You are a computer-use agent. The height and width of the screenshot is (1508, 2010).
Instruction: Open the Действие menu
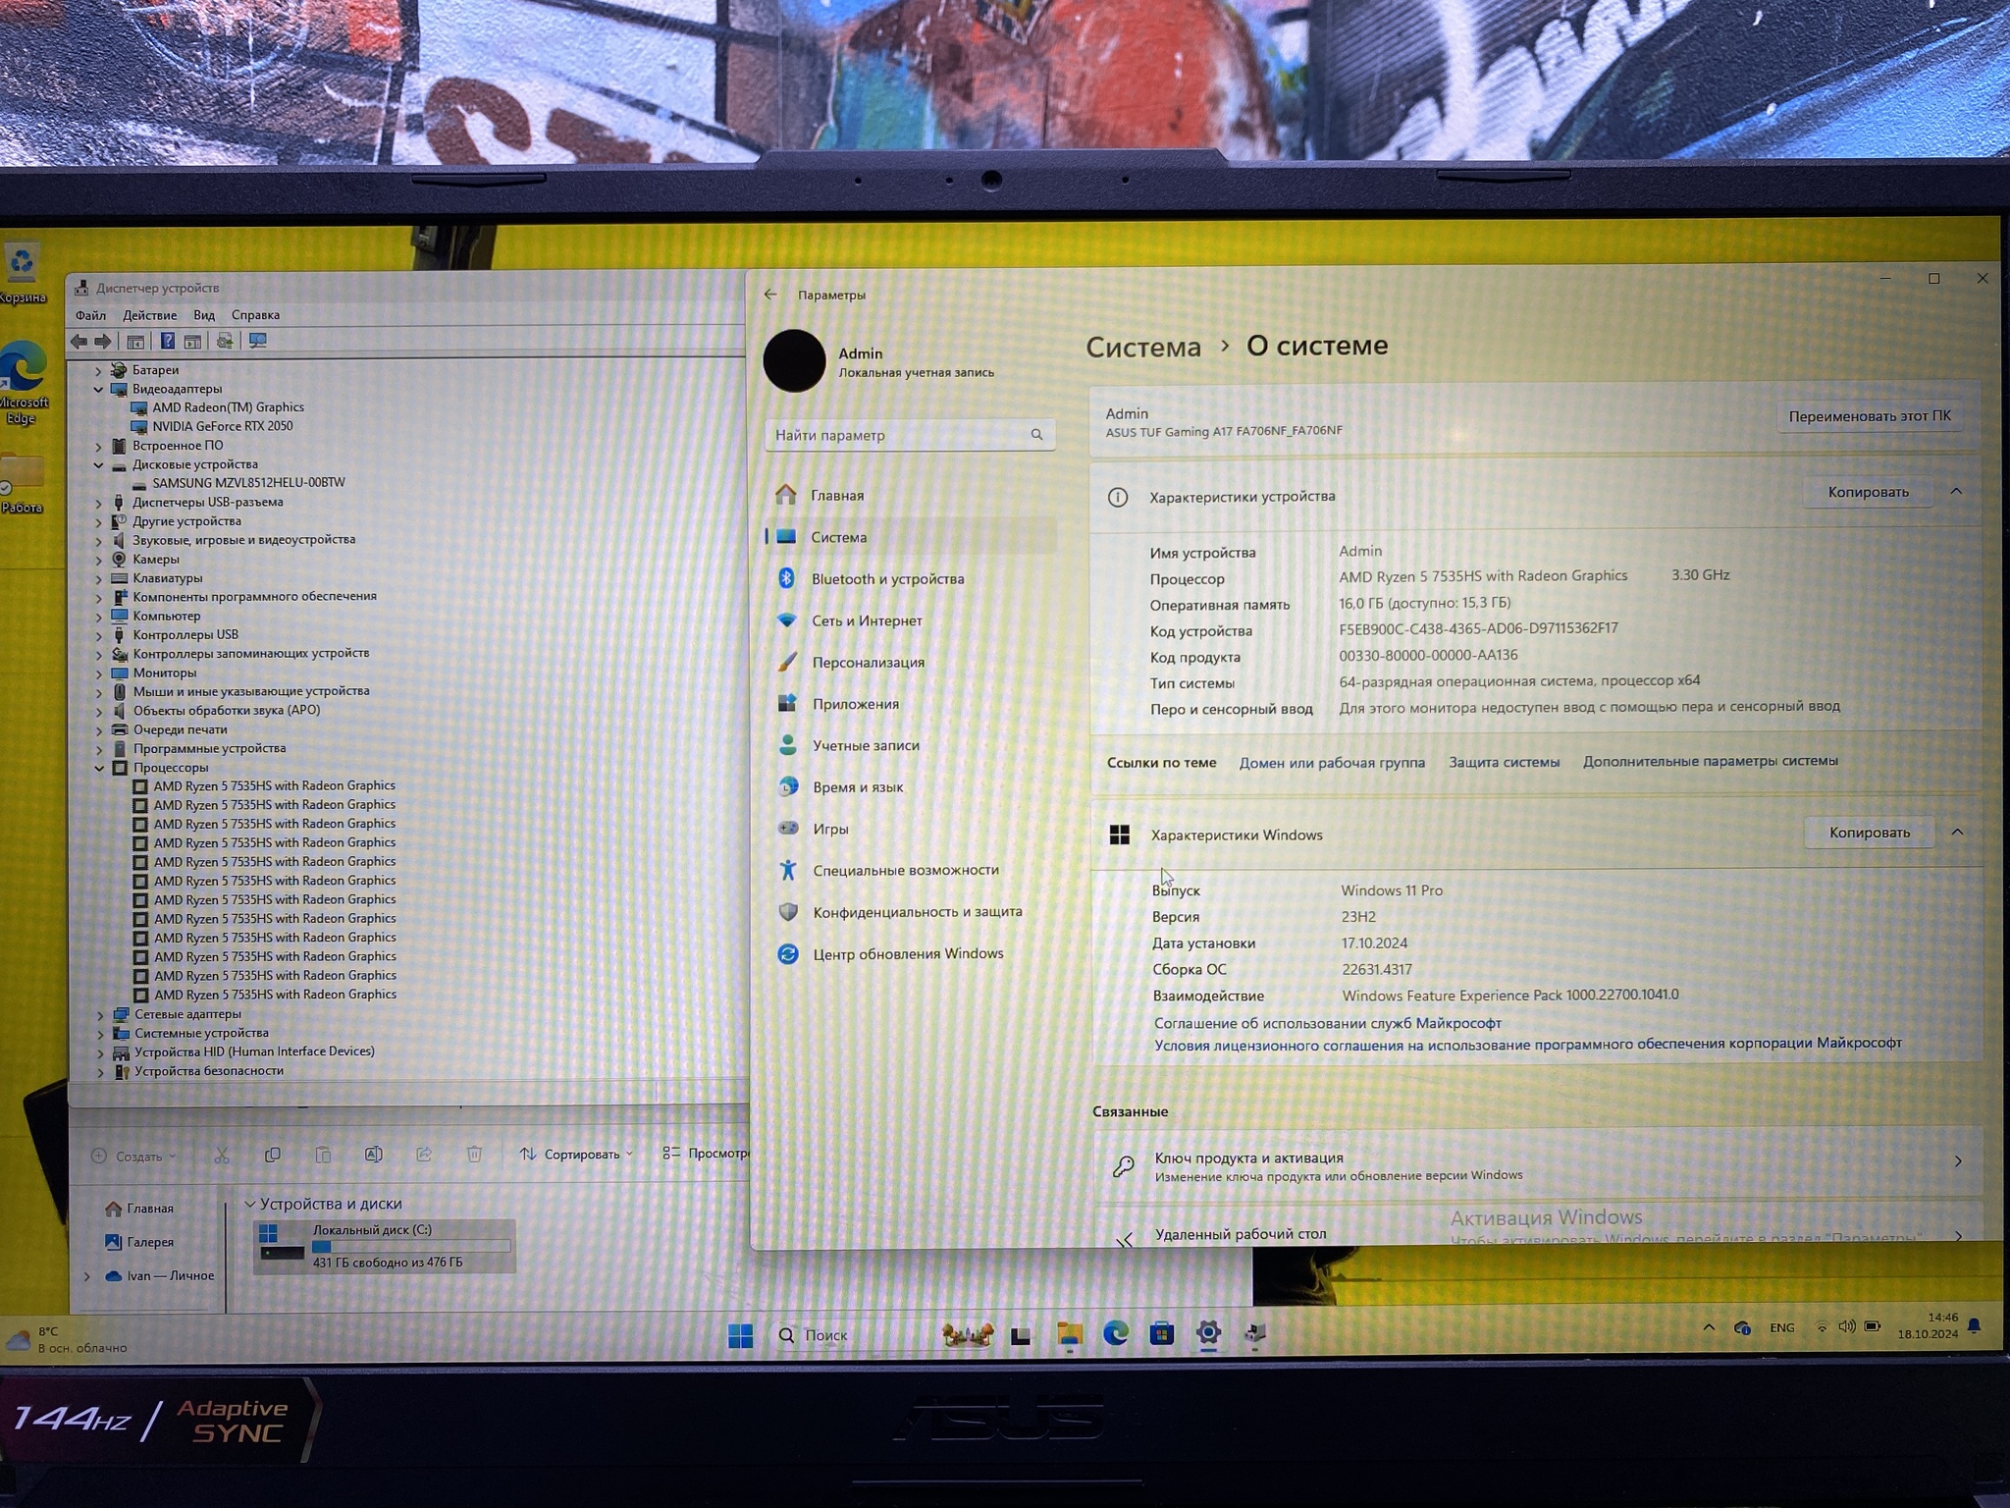point(149,315)
